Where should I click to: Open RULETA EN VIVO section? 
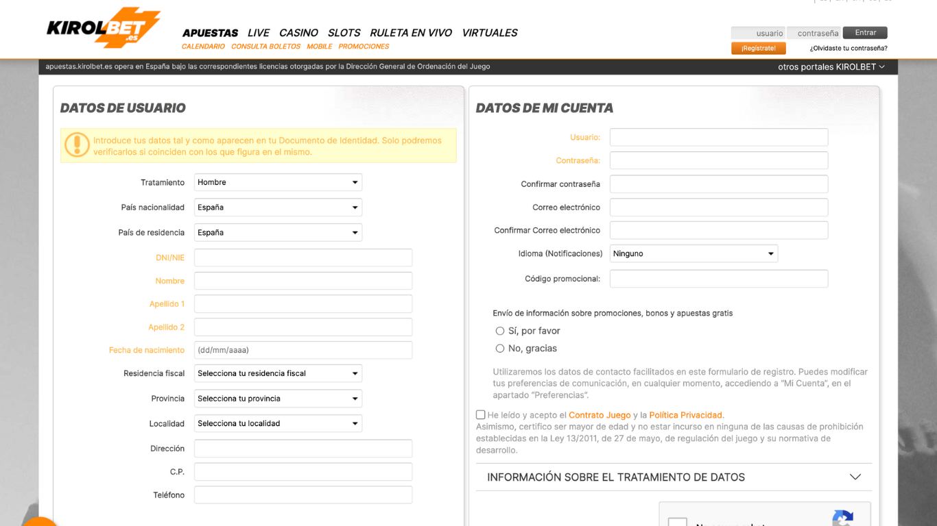coord(411,33)
